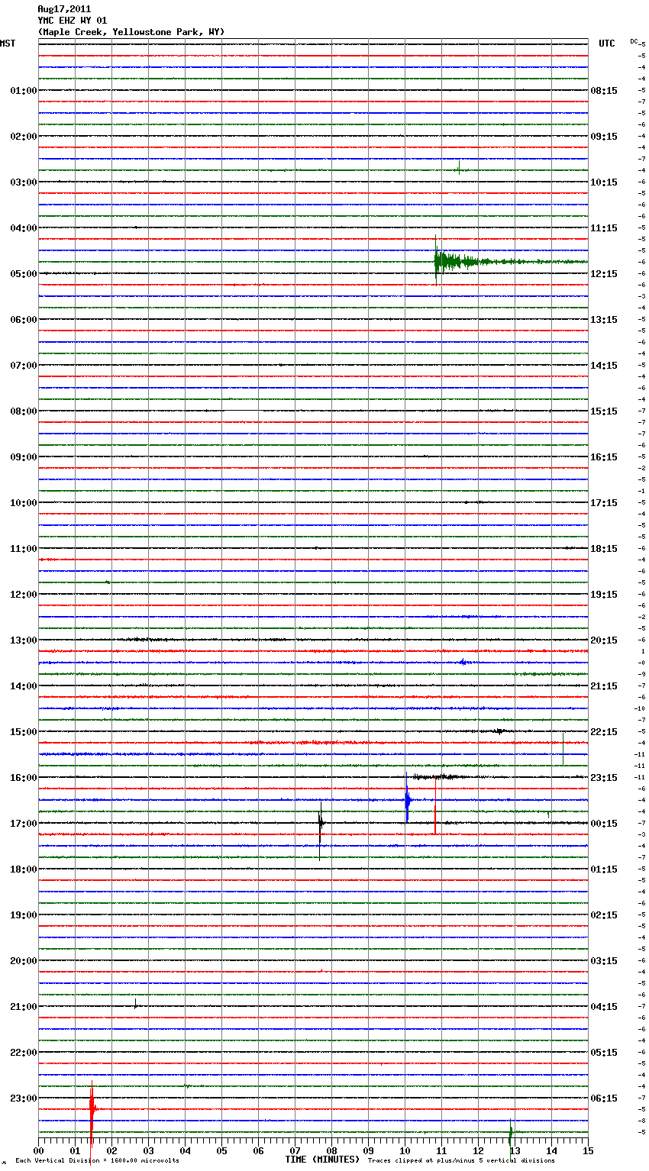Select the 06:00 MST time label

[24, 320]
